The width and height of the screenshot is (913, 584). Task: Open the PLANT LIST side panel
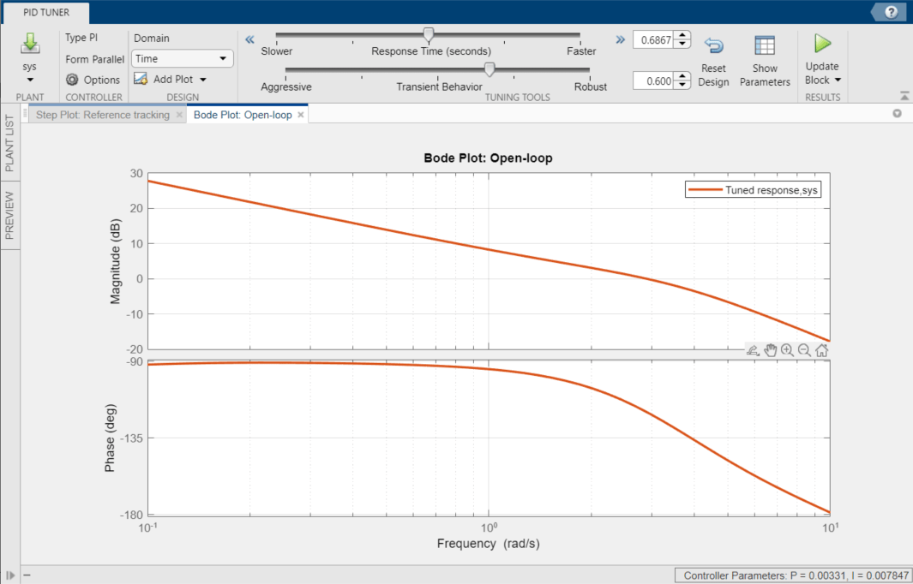click(10, 144)
